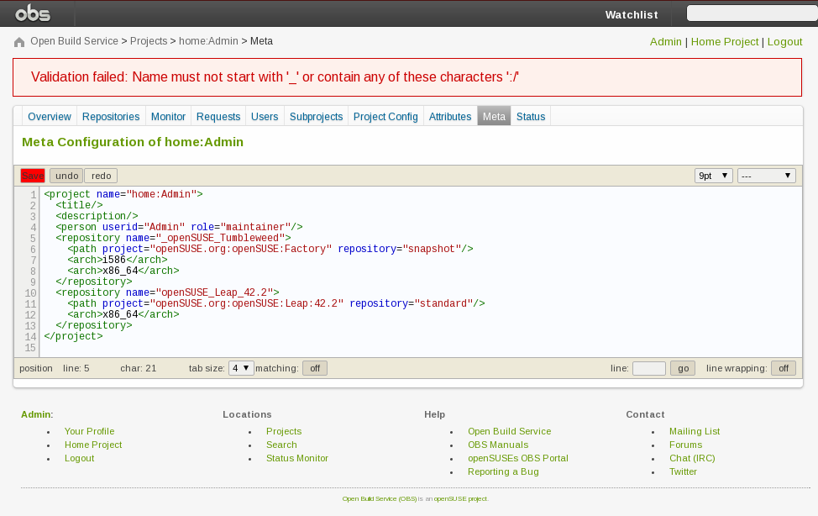Click the line number input field
Image resolution: width=818 pixels, height=516 pixels.
[648, 367]
